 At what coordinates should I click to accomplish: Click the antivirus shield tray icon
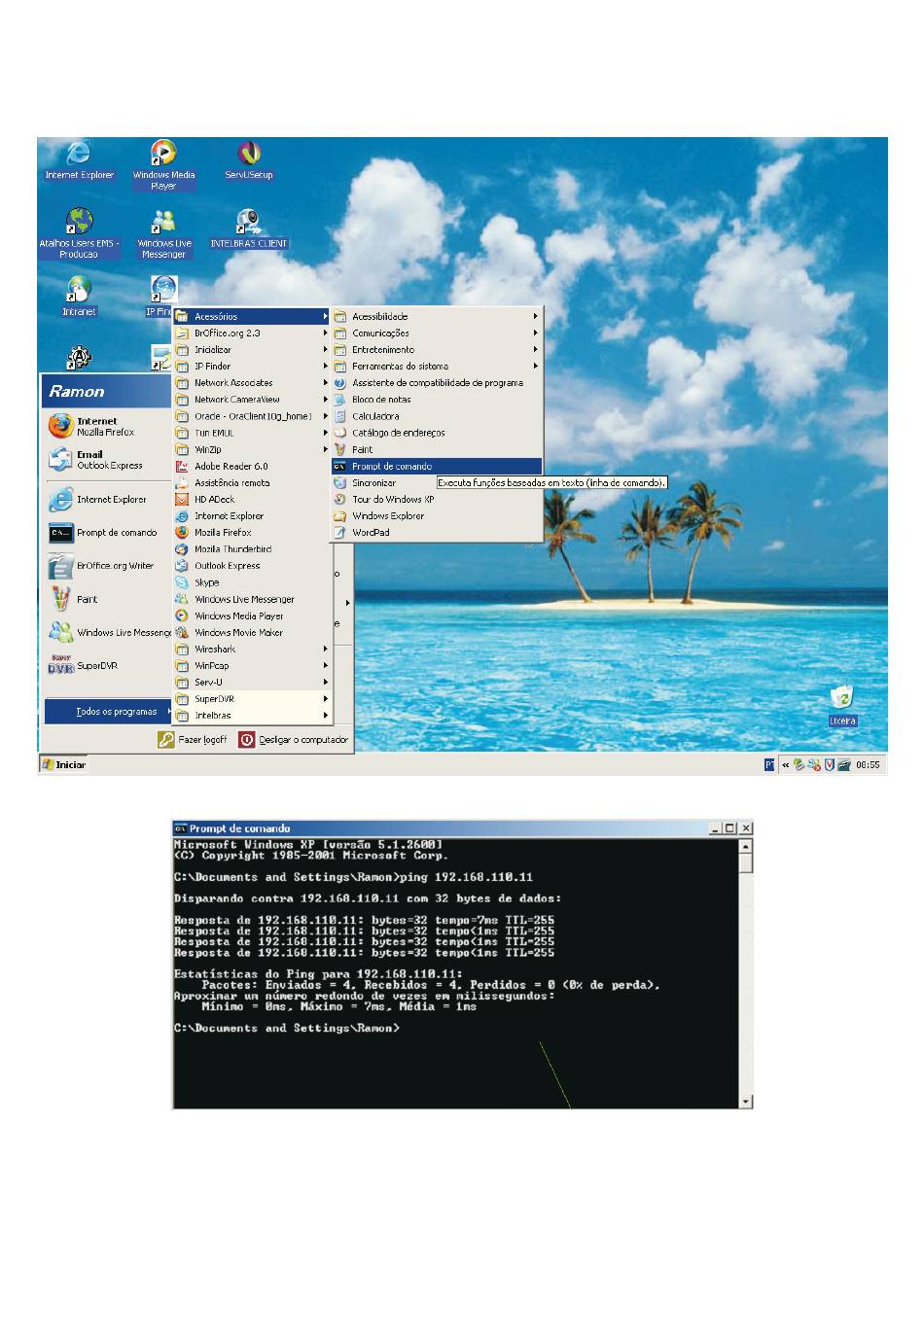pyautogui.click(x=829, y=765)
